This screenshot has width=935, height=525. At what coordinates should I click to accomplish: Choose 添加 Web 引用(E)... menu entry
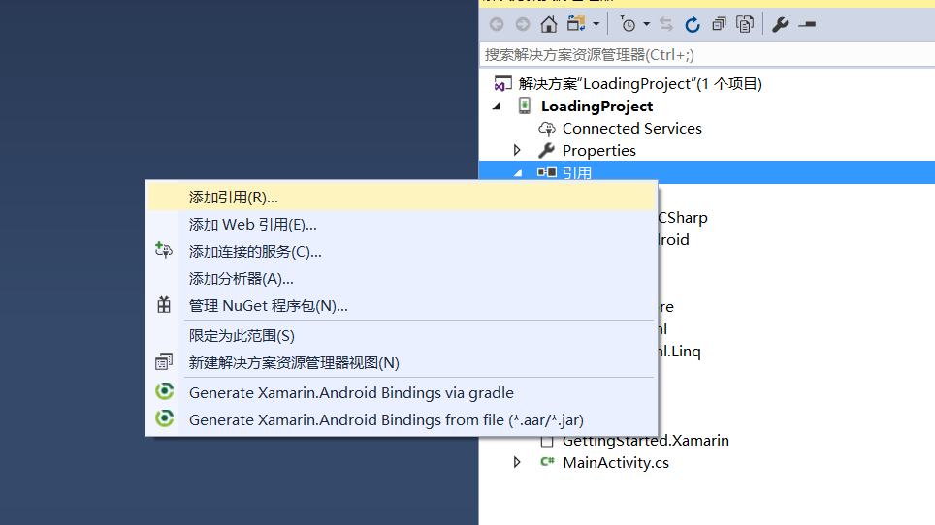pyautogui.click(x=402, y=225)
